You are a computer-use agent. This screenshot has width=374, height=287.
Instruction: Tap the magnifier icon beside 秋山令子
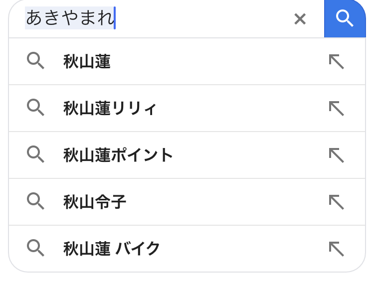point(35,201)
